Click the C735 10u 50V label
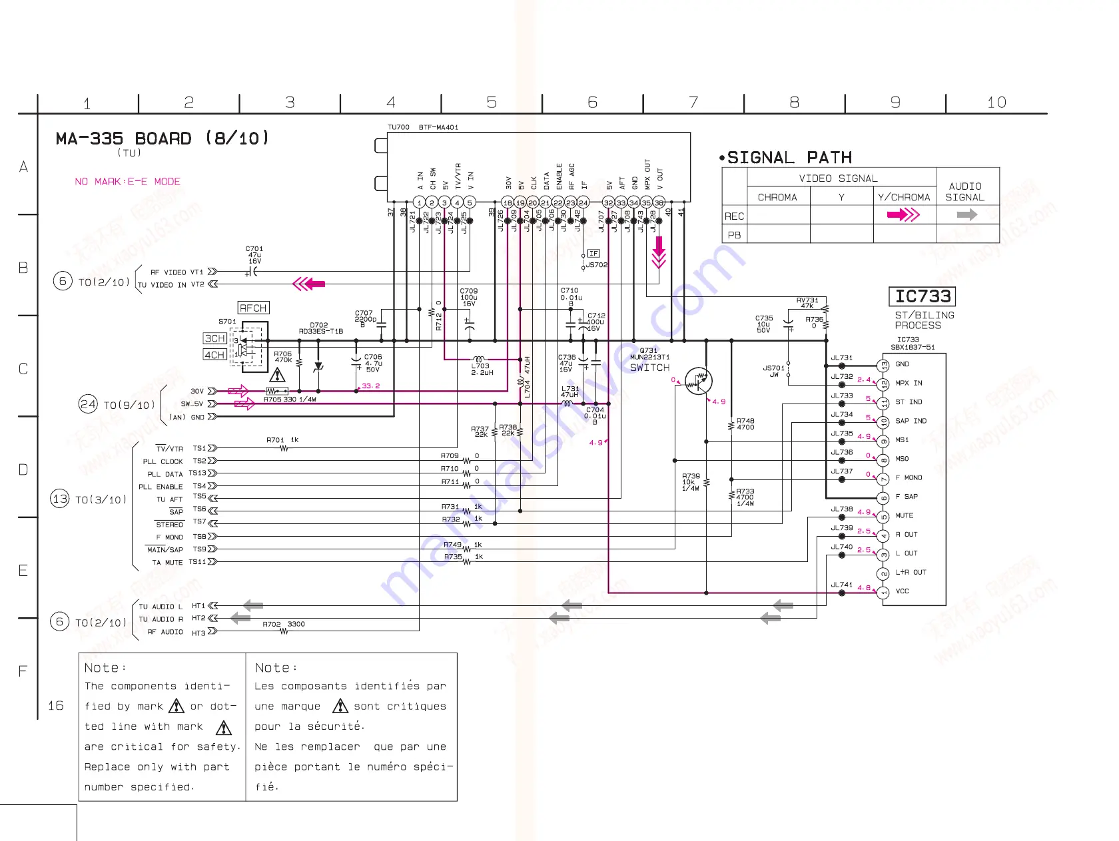Image resolution: width=1119 pixels, height=841 pixels. click(764, 324)
